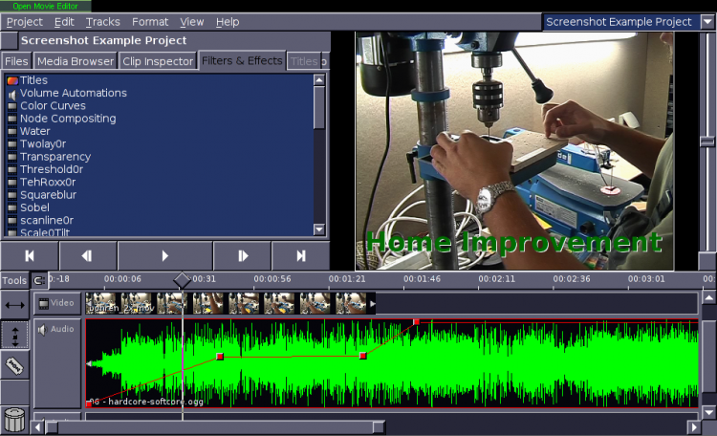The image size is (717, 436).
Task: Click the horizontal timeline scroll-left arrow
Action: [x=37, y=427]
